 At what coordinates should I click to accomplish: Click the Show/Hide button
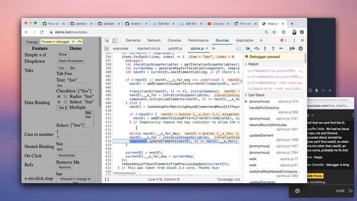67,155
